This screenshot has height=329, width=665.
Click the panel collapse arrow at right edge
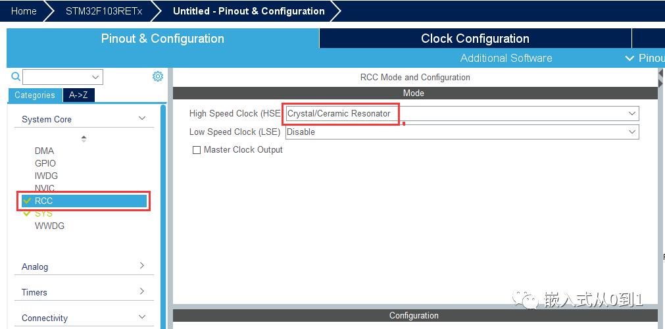[661, 73]
